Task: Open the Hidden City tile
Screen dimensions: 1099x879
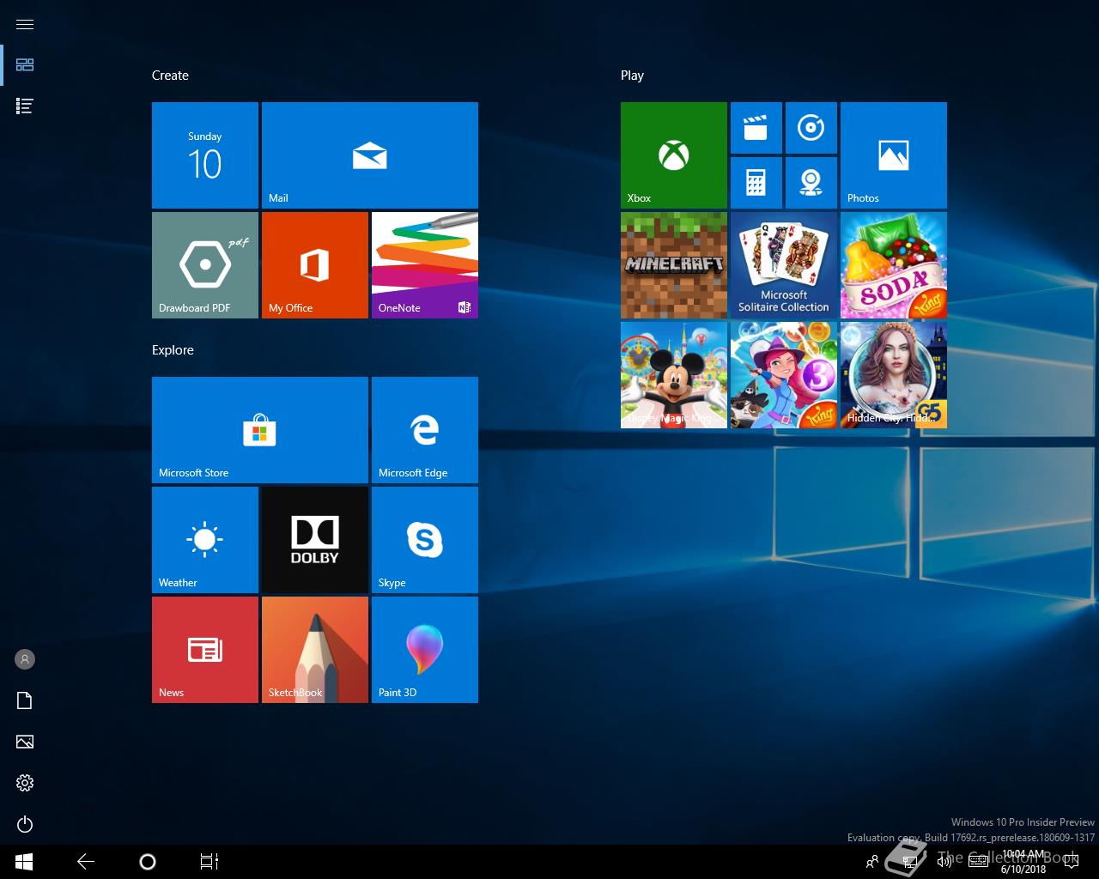Action: pyautogui.click(x=894, y=375)
